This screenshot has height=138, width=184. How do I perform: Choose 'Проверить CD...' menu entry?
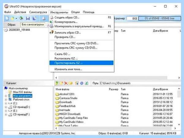click(82, 37)
